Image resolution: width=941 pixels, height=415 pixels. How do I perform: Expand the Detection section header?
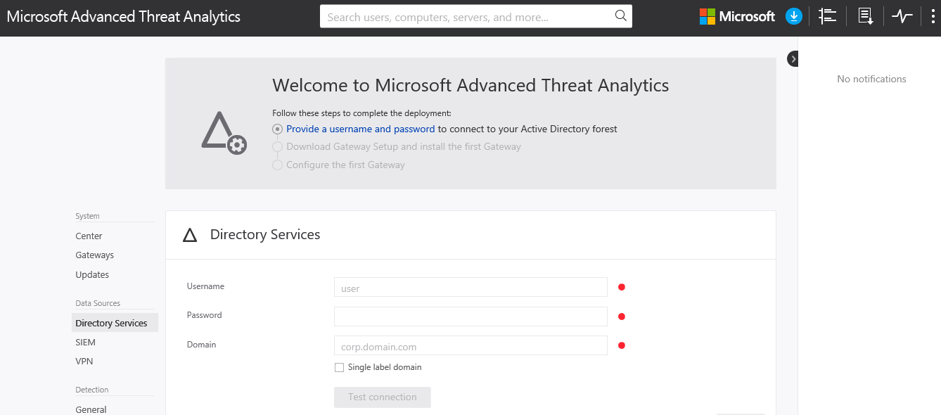click(x=91, y=389)
